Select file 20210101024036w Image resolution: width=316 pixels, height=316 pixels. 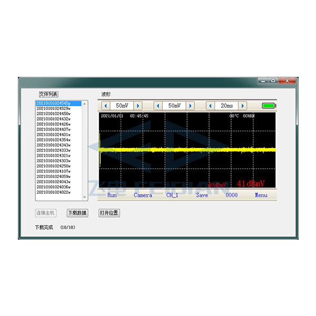point(58,187)
